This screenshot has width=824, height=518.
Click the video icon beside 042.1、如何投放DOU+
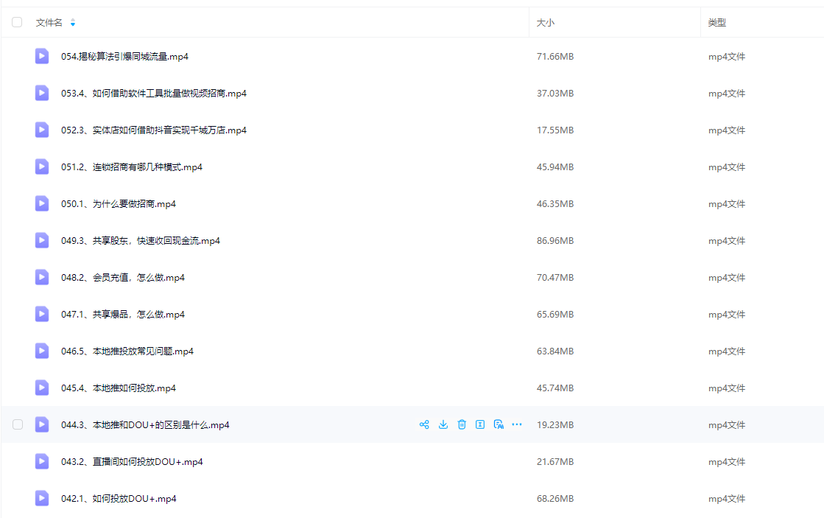[42, 498]
